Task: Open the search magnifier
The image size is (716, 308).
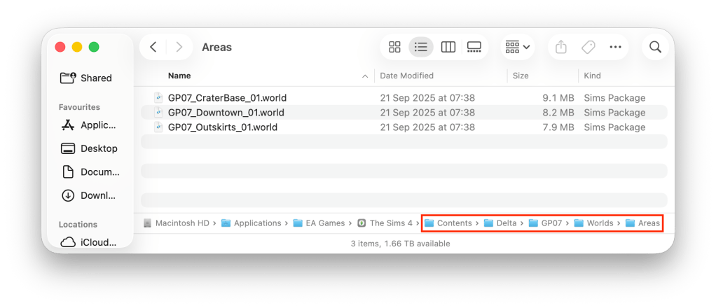Action: [x=655, y=47]
